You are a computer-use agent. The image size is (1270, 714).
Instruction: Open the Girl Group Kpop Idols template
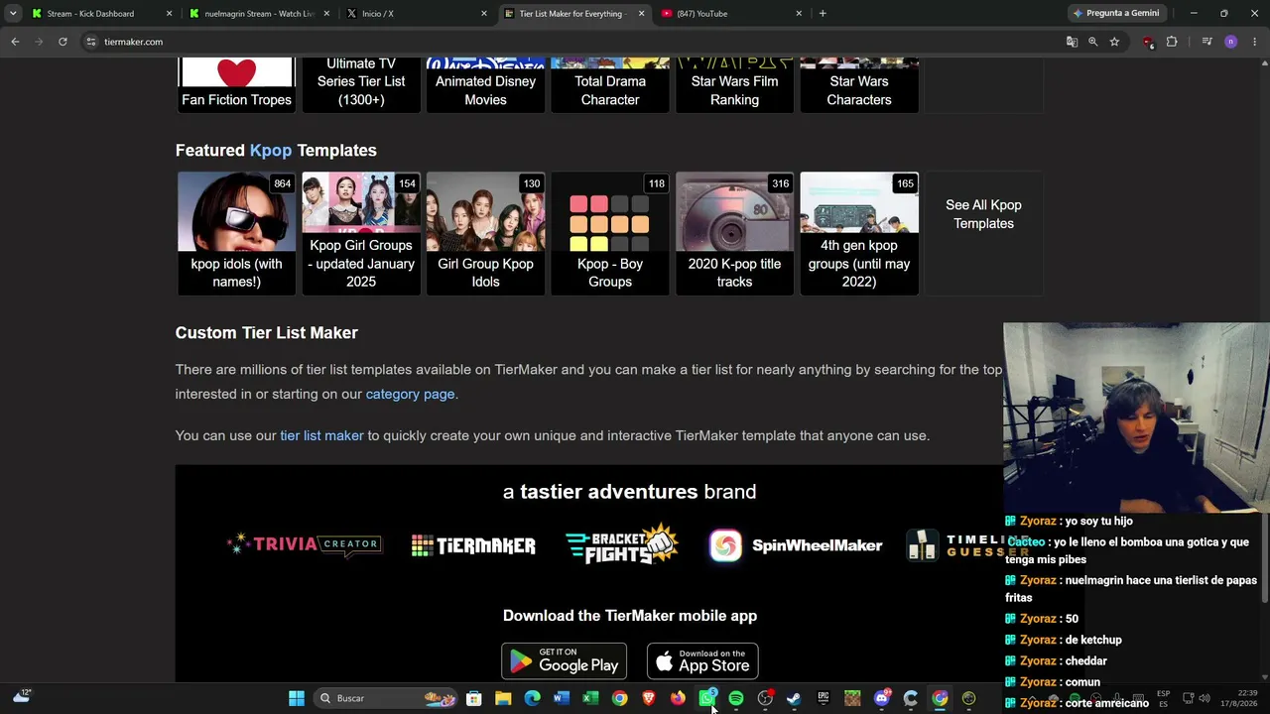click(x=485, y=233)
